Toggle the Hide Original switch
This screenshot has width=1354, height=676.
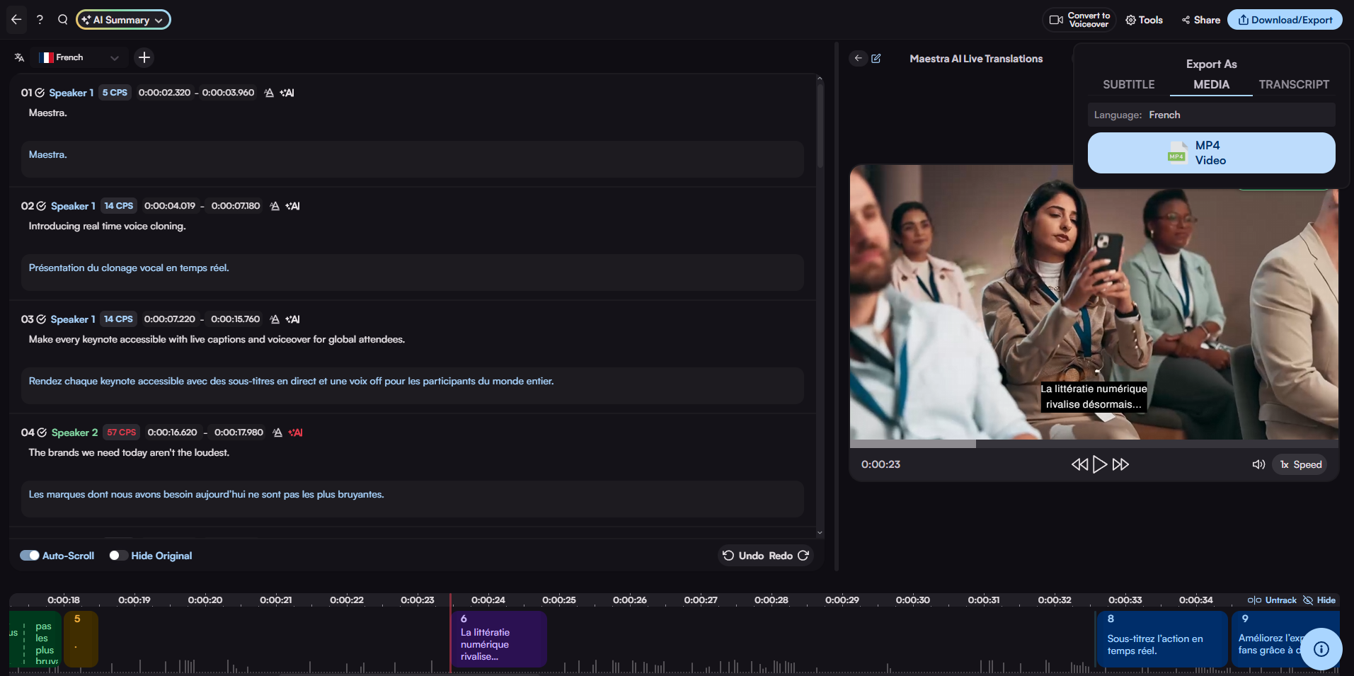pos(118,556)
